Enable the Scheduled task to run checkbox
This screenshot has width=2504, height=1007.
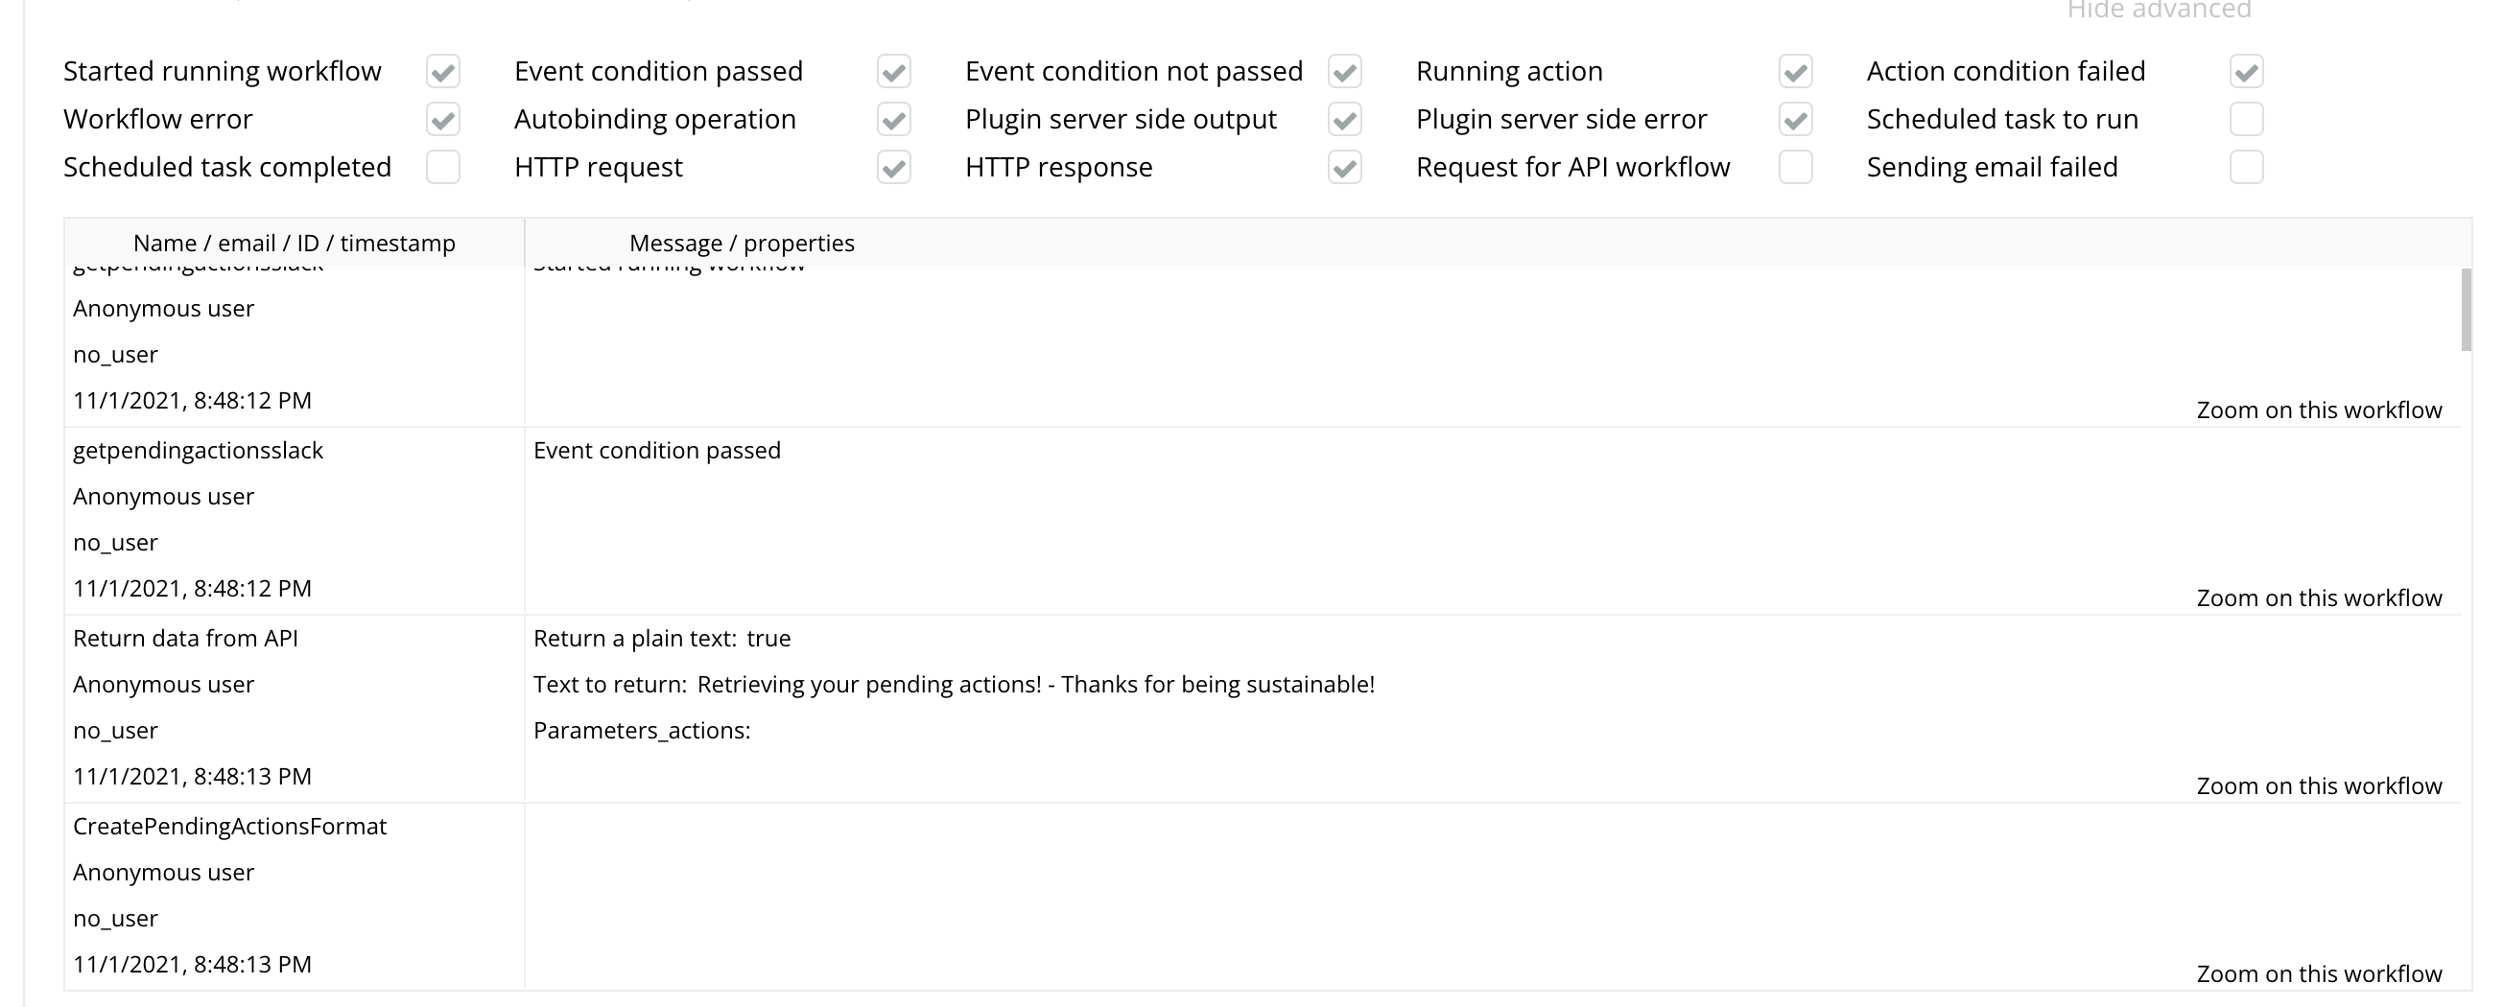(2247, 120)
